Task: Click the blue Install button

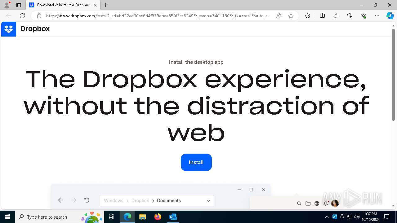Action: pyautogui.click(x=196, y=162)
